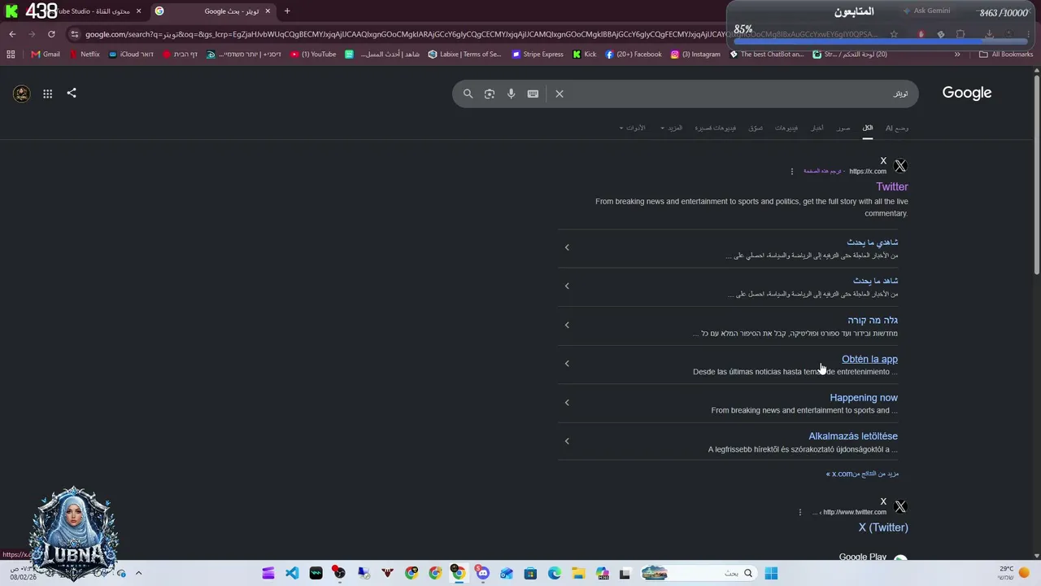Open the فيديوهات videos tab

tap(786, 128)
